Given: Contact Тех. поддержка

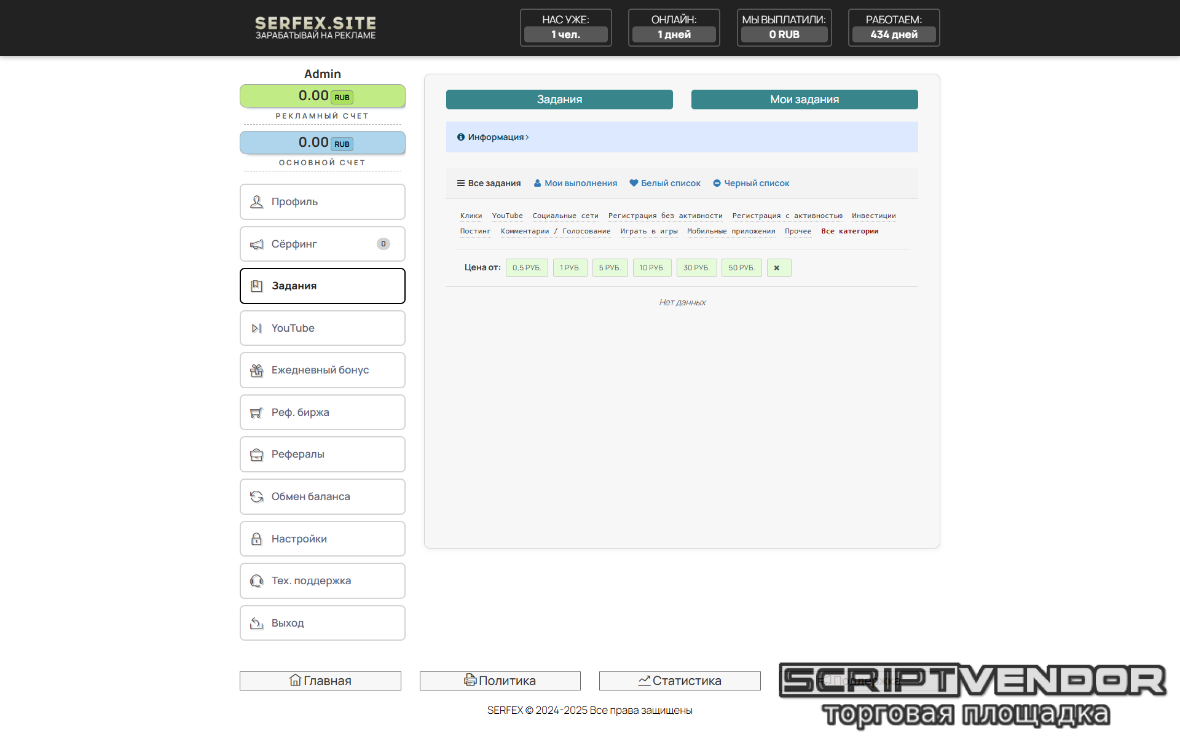Looking at the screenshot, I should [323, 581].
